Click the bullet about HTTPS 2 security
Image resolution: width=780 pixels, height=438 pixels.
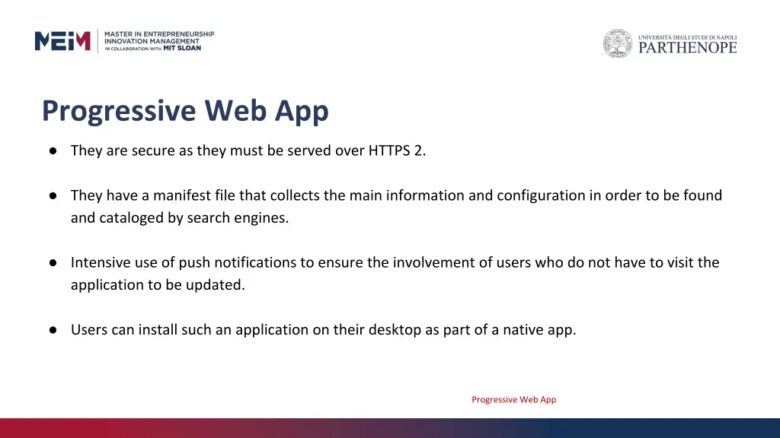tap(248, 151)
